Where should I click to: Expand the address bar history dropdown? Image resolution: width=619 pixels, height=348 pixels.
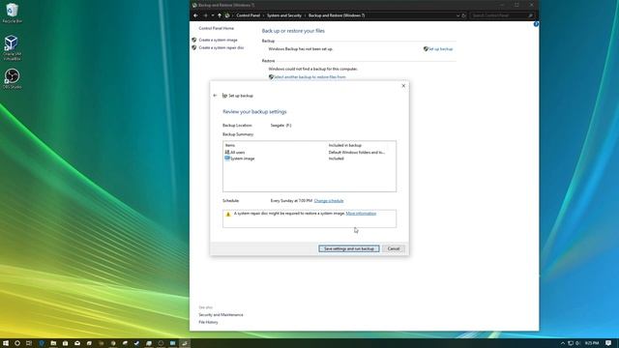457,15
